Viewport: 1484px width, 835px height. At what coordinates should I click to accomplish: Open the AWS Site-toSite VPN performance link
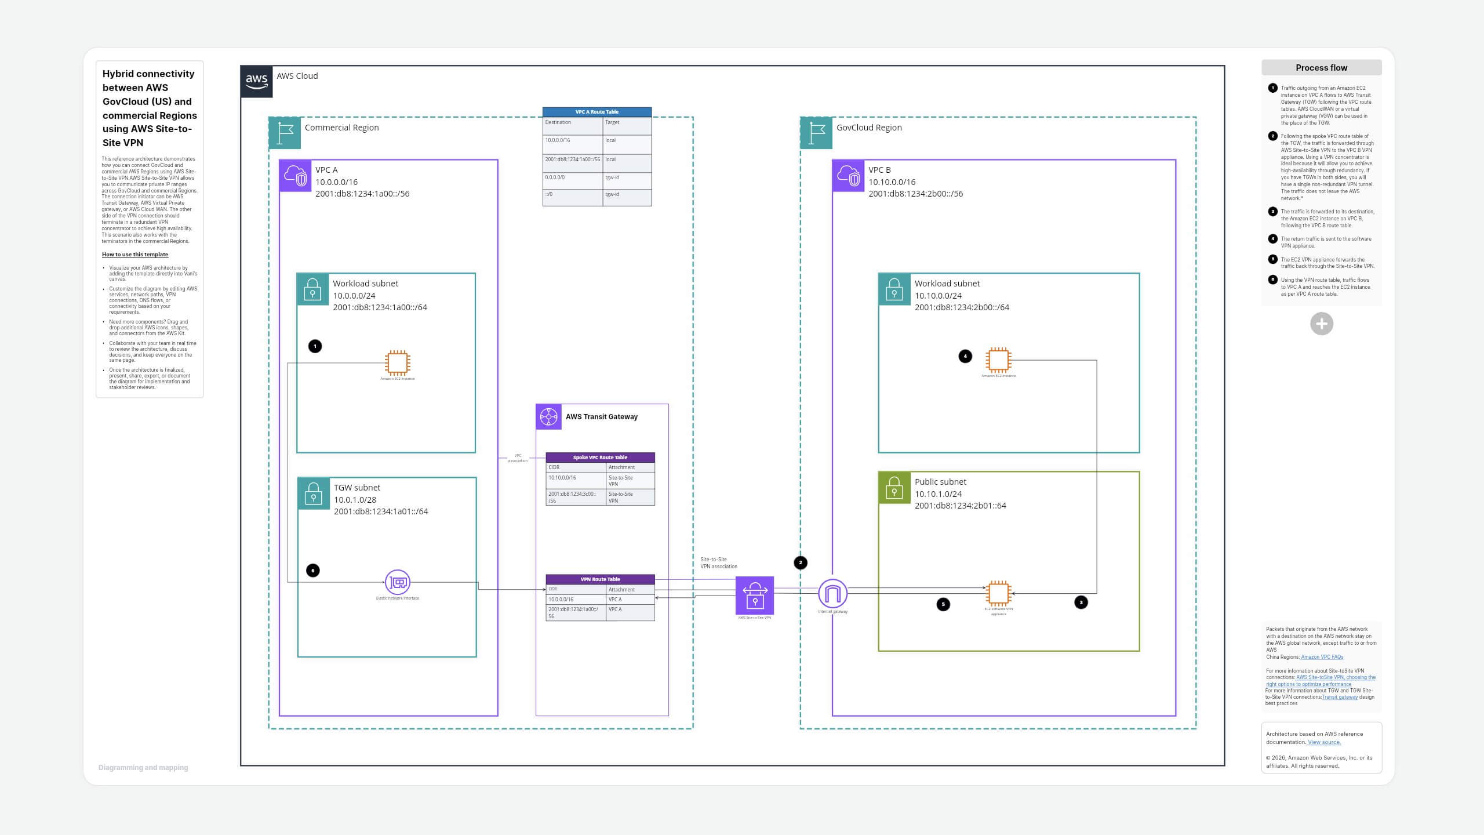click(x=1321, y=681)
